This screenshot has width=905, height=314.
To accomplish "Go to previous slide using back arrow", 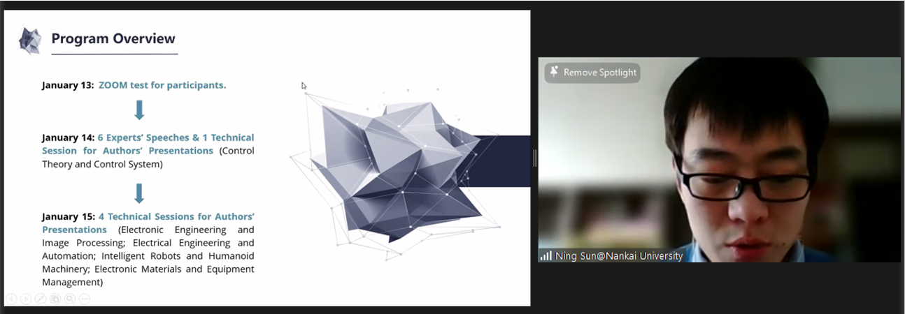I will tap(11, 299).
